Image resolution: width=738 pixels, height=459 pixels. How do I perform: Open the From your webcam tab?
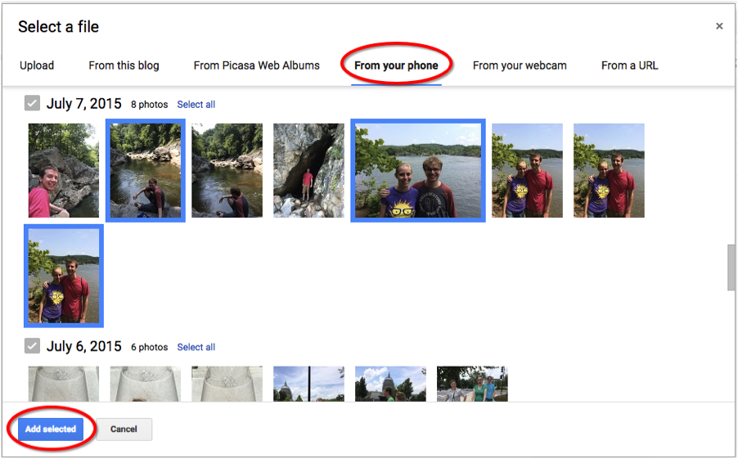520,65
